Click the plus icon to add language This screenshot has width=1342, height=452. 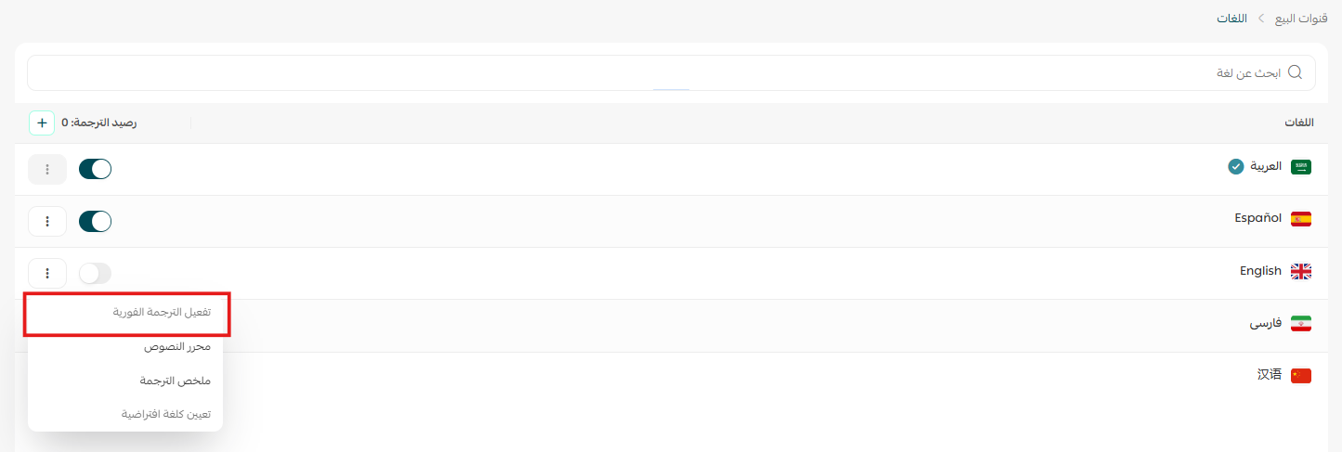[42, 123]
